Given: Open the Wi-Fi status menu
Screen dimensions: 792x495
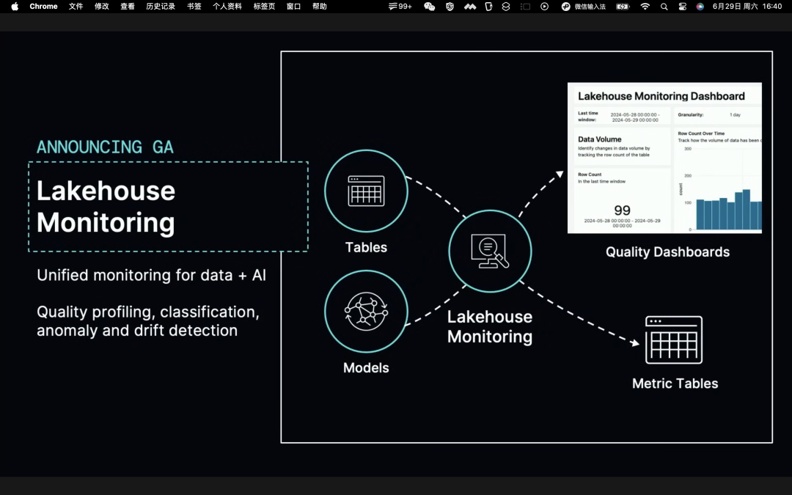Looking at the screenshot, I should (x=645, y=7).
